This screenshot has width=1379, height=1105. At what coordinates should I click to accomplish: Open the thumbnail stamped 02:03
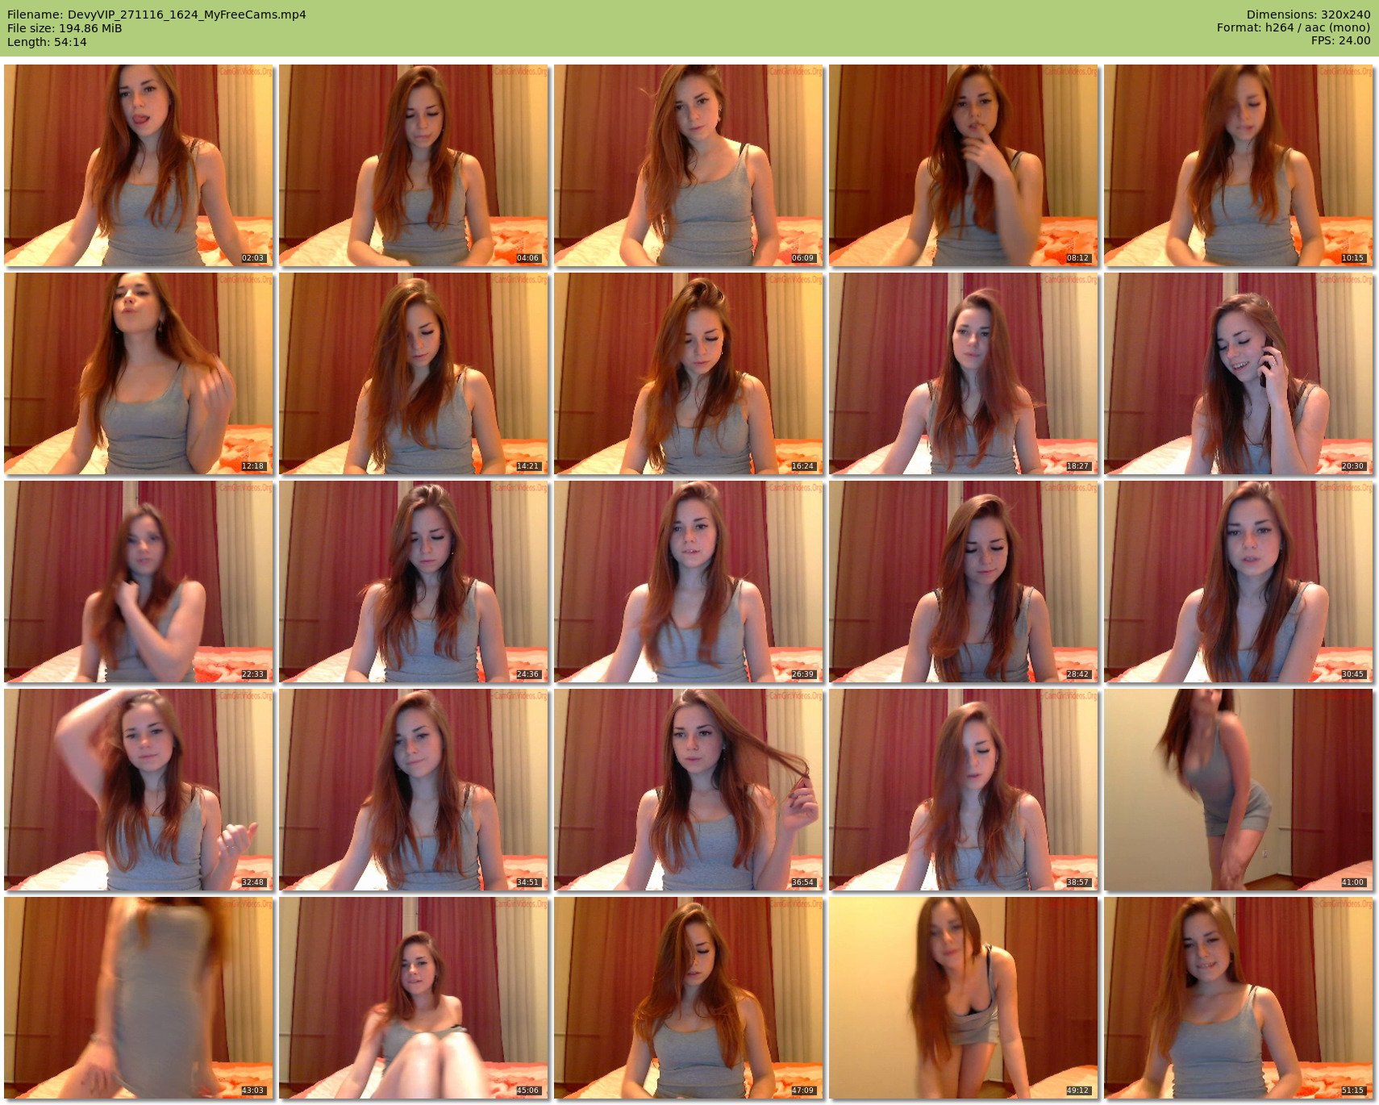139,165
